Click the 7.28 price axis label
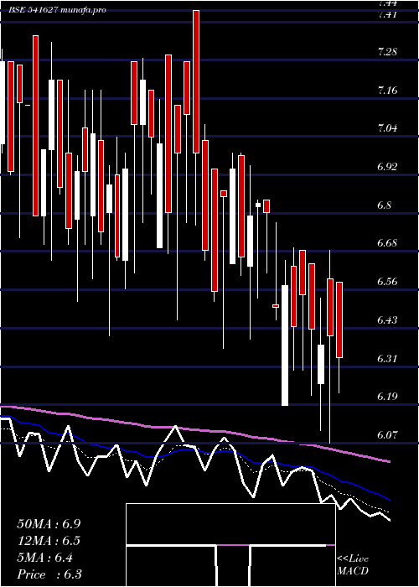 (387, 52)
